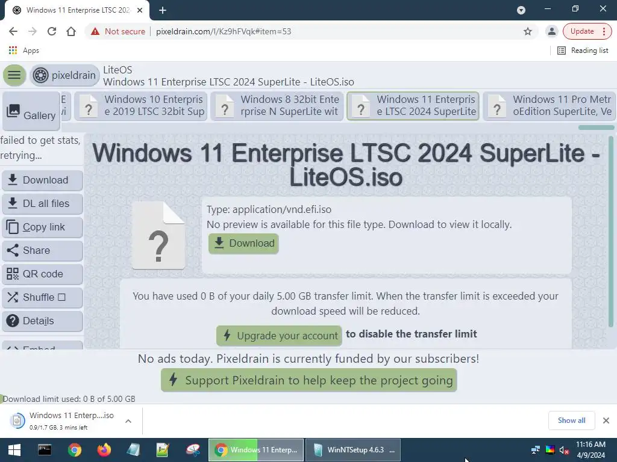
Task: Reload the current page
Action: pyautogui.click(x=52, y=31)
